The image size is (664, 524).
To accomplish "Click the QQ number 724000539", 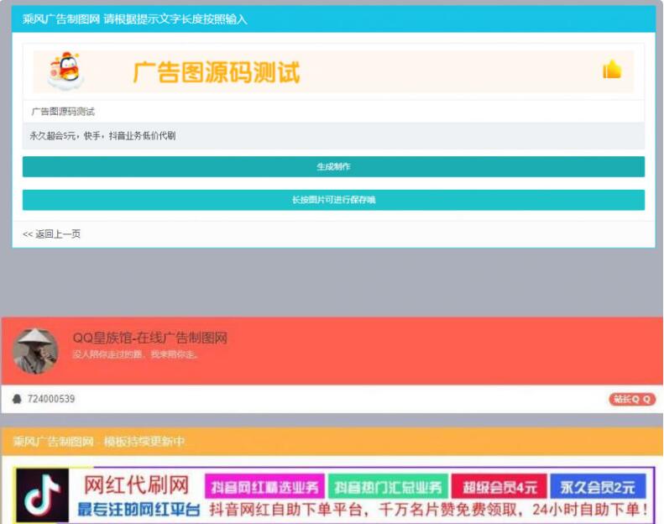I will tap(51, 399).
